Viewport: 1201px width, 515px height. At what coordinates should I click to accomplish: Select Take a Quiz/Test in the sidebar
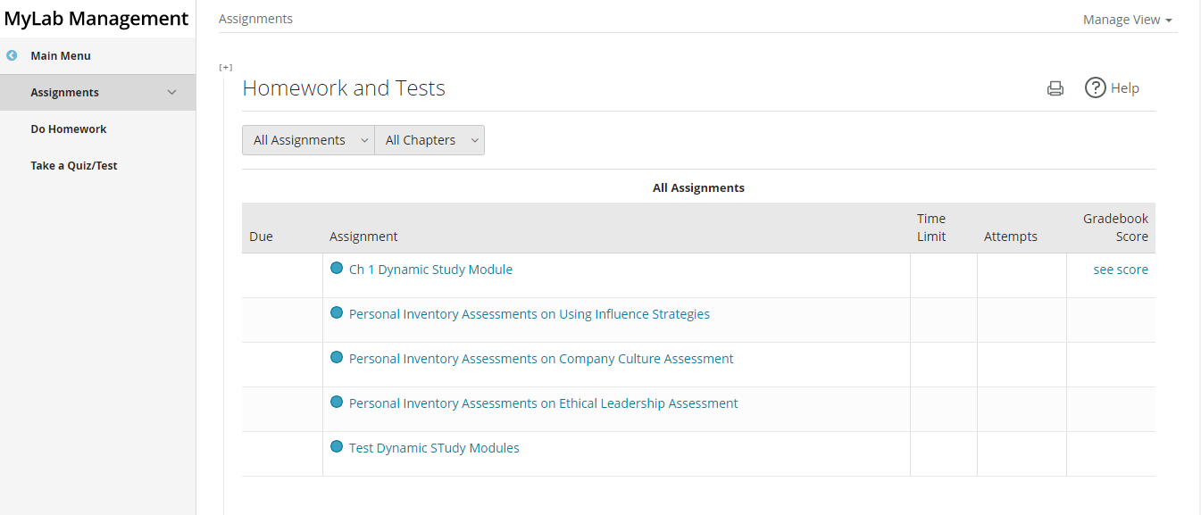(x=74, y=166)
